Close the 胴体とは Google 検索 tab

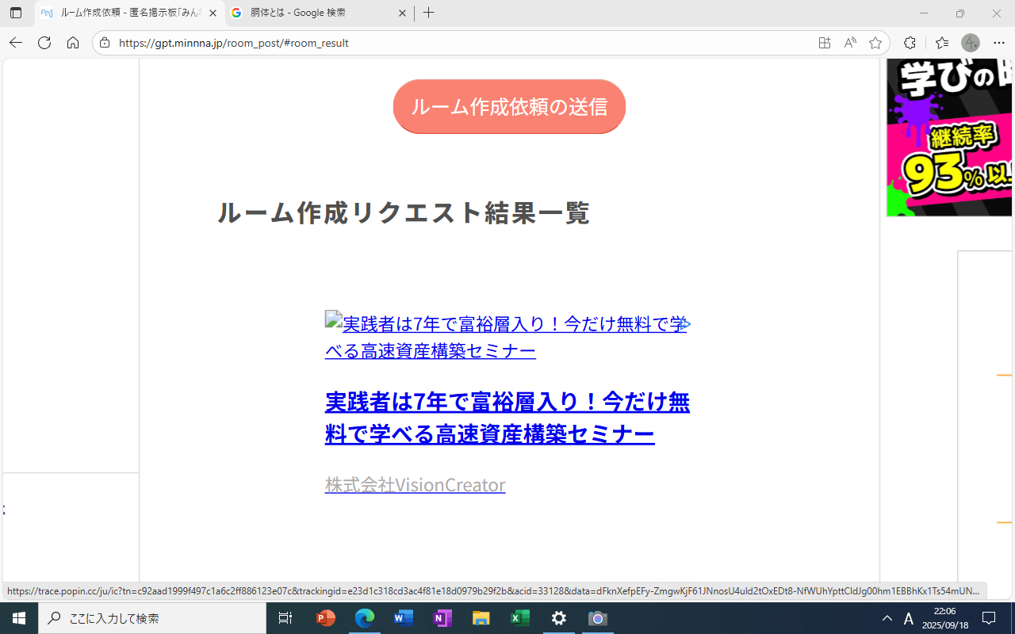tap(402, 13)
